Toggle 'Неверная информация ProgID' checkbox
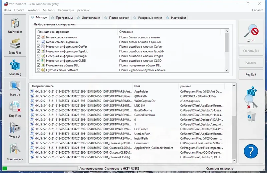The height and width of the screenshot is (173, 267). [x=39, y=56]
